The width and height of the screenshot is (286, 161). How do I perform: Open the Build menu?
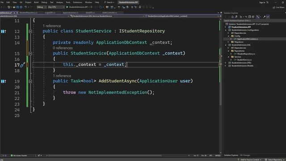pyautogui.click(x=36, y=2)
